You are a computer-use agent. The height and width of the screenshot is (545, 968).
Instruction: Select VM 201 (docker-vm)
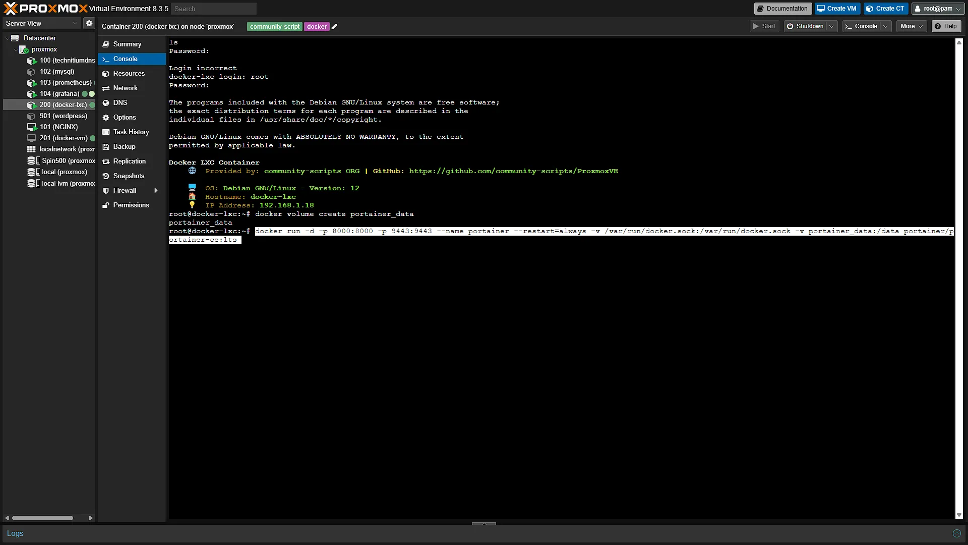(x=57, y=138)
